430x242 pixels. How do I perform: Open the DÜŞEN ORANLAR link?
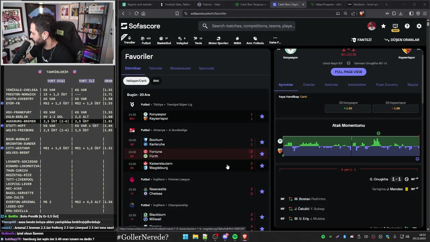(402, 40)
